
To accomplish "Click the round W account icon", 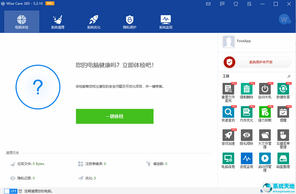I will (284, 19).
